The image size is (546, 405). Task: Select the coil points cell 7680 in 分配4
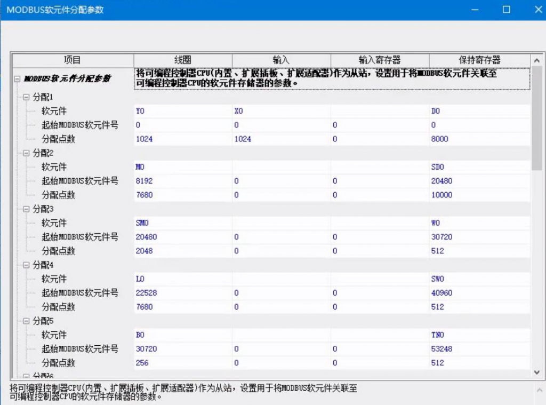click(x=183, y=307)
